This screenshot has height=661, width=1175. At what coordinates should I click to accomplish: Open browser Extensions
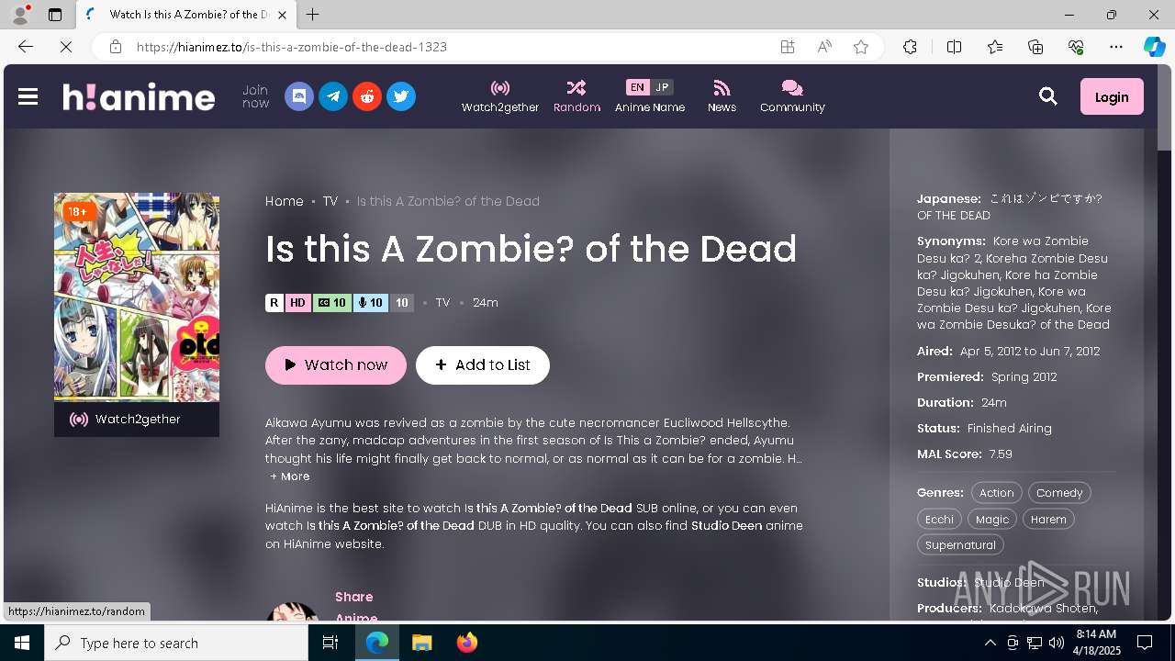[910, 47]
